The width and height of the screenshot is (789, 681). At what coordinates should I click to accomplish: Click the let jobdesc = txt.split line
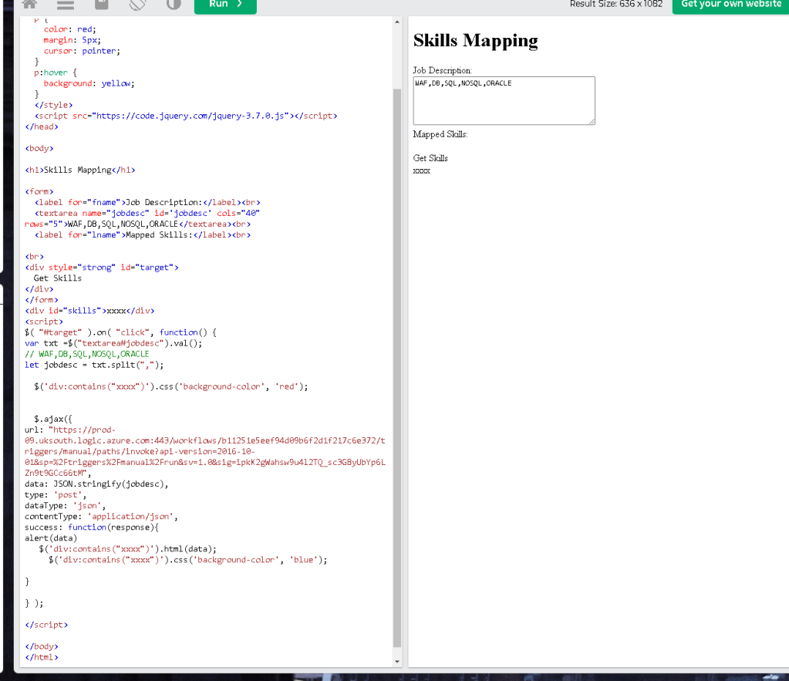94,365
